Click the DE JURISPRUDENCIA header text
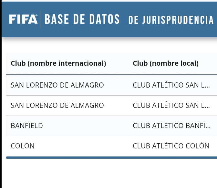The height and width of the screenshot is (188, 217). click(171, 20)
